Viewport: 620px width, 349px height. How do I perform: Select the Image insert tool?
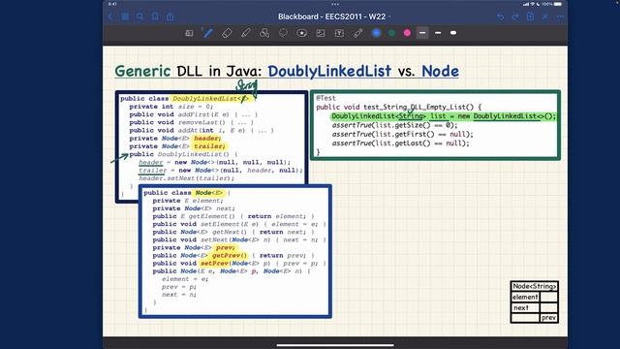click(321, 33)
